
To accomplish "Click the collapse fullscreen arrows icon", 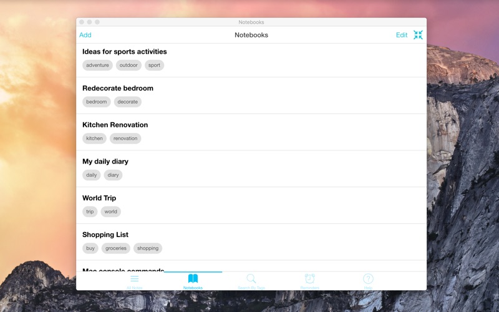I will point(418,35).
